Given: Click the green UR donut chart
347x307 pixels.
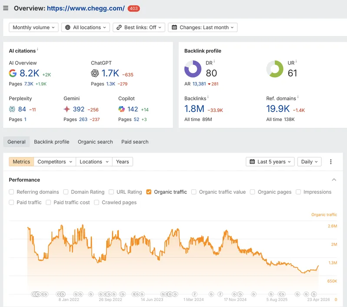Looking at the screenshot, I should click(275, 69).
